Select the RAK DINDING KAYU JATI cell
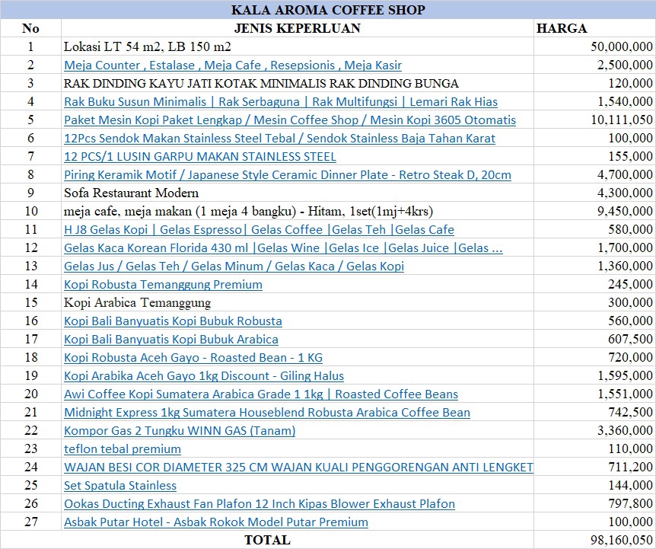This screenshot has height=549, width=656. tap(298, 83)
